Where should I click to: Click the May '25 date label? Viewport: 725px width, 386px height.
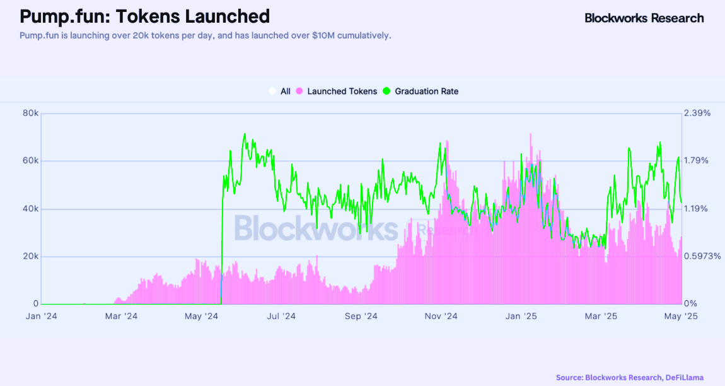681,316
